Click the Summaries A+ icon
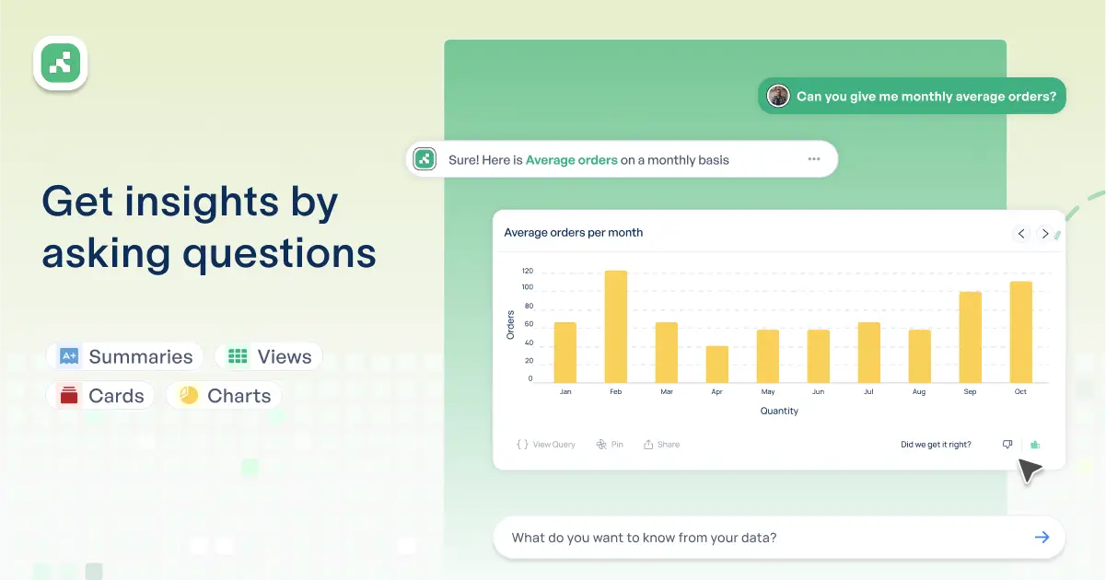 pos(69,356)
